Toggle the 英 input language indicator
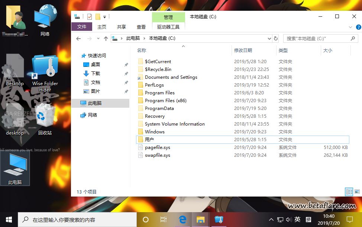Image resolution: width=362 pixels, height=227 pixels. tap(297, 219)
